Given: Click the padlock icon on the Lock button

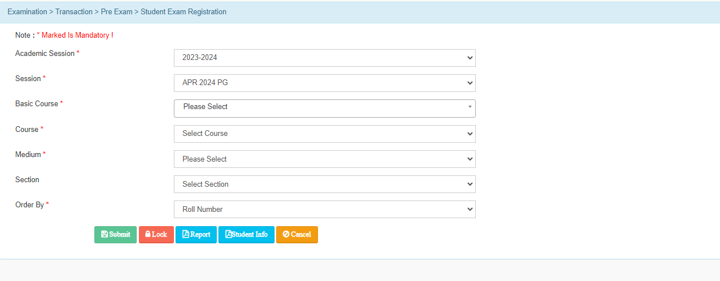Looking at the screenshot, I should point(148,234).
